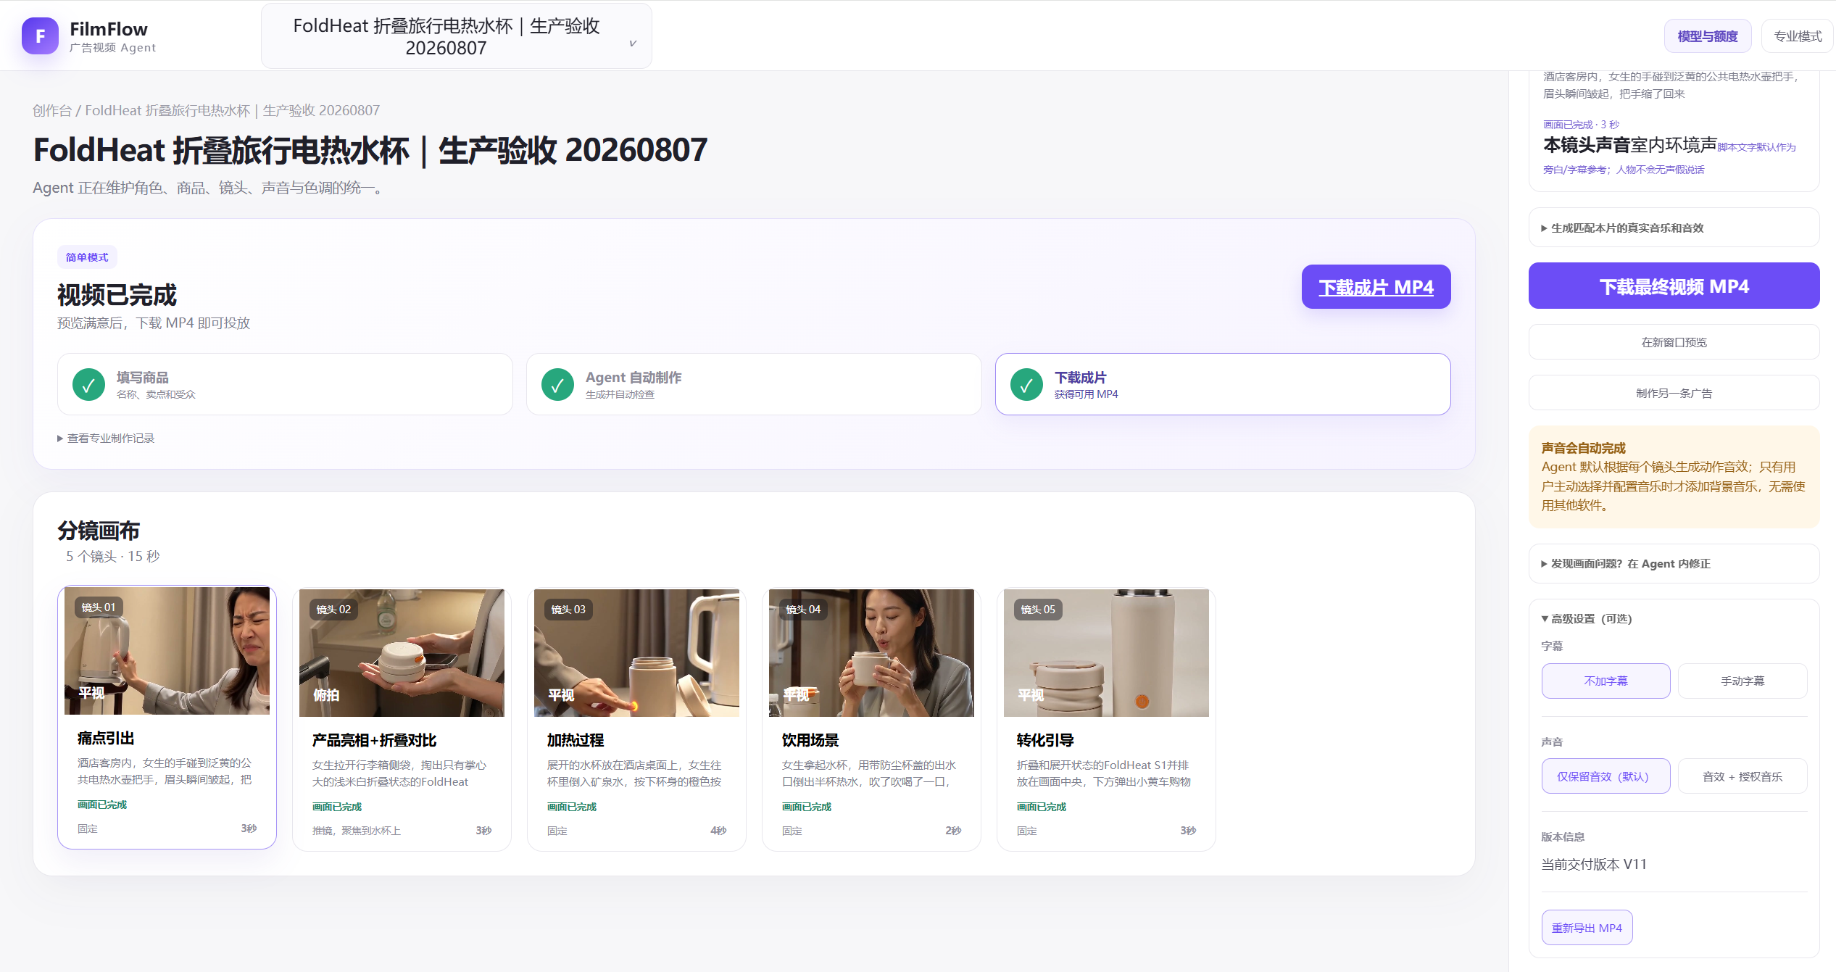Viewport: 1836px width, 972px height.
Task: Open the 镜头 03 thumbnail
Action: [636, 653]
